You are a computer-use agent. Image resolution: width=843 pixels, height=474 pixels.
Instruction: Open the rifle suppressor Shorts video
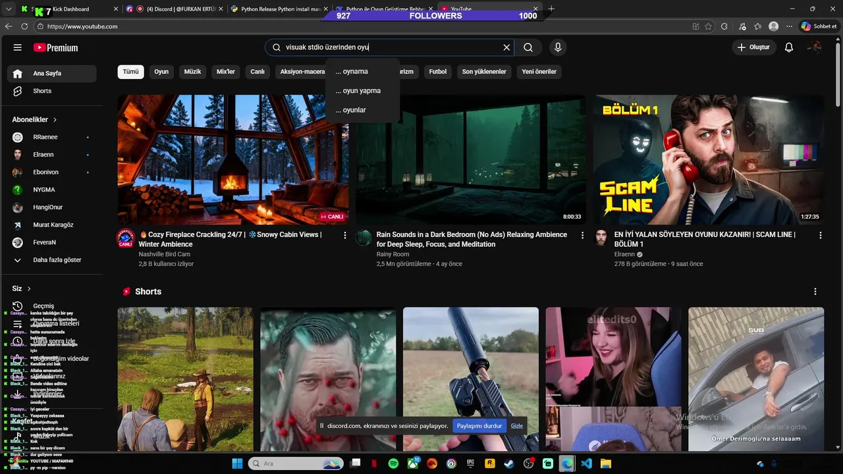coord(471,379)
